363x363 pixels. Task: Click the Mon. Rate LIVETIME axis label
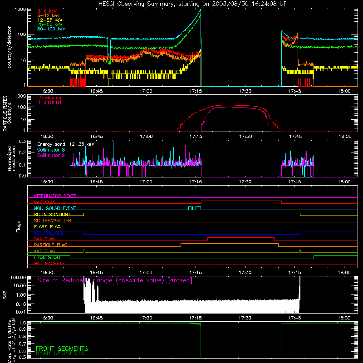click(12, 342)
